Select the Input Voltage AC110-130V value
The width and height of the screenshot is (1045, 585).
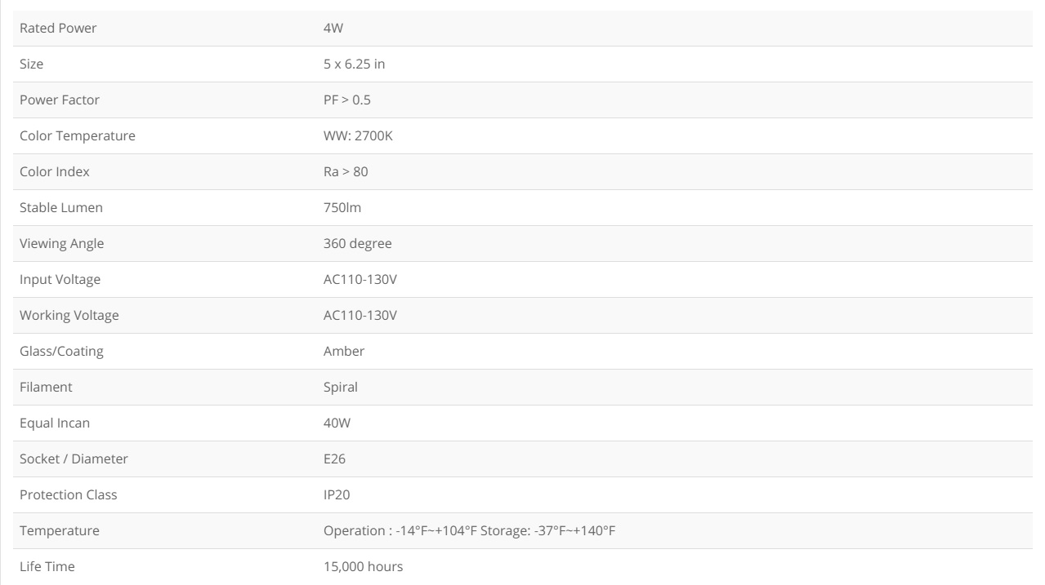pos(360,280)
